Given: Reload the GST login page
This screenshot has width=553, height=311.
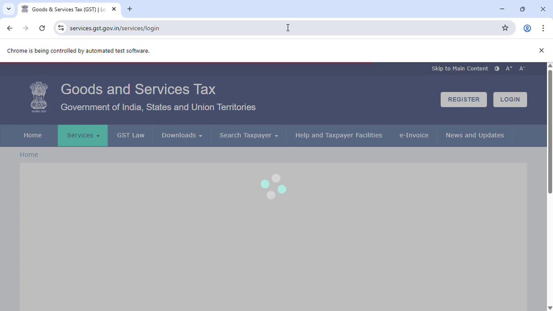Looking at the screenshot, I should (x=42, y=28).
